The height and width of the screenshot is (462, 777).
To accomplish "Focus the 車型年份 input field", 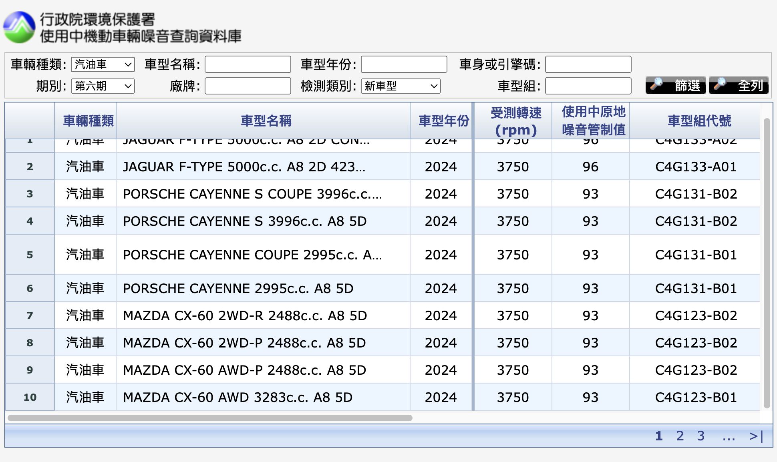I will click(404, 64).
